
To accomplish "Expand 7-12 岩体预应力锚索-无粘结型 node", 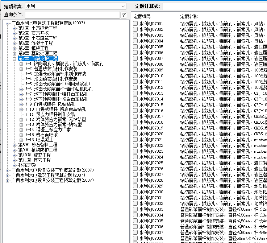I will tap(21, 120).
